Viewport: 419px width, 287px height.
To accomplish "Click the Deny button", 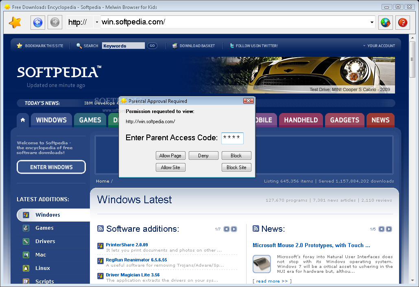I will [203, 156].
